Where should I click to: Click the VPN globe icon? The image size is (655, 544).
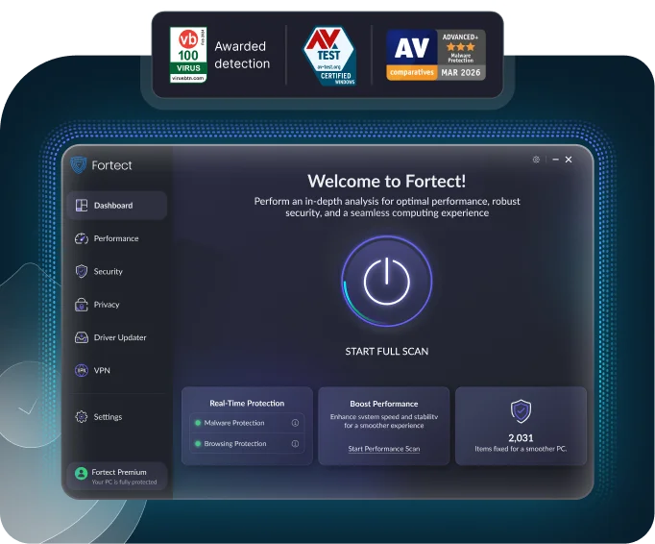[x=82, y=370]
